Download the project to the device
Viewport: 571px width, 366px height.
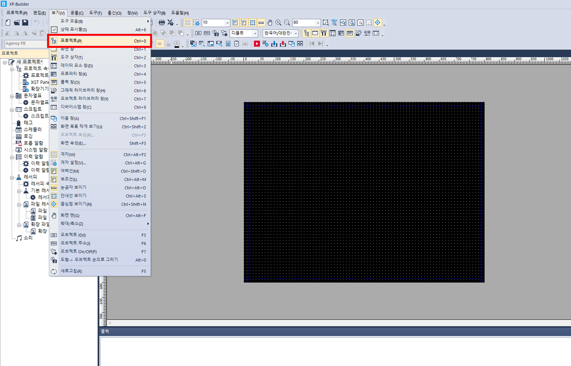[275, 43]
